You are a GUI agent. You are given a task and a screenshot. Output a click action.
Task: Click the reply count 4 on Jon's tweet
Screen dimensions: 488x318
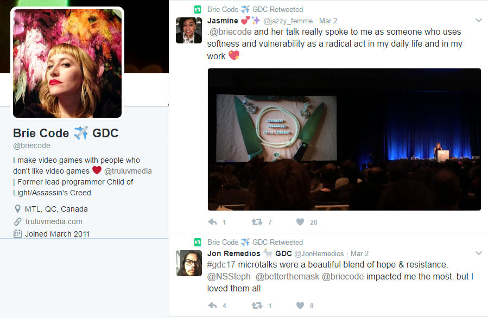224,306
